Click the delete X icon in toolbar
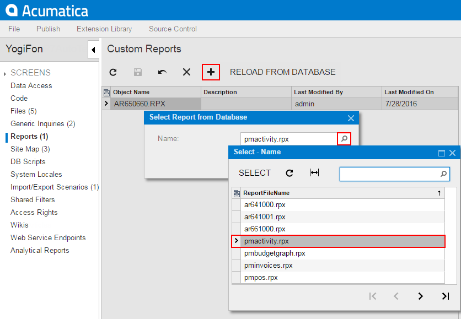Screen dimensions: 461x319 point(186,72)
